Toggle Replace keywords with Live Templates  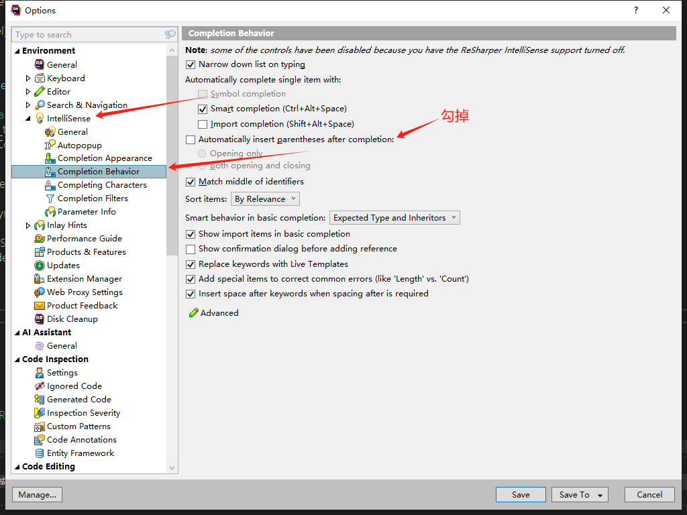point(191,264)
